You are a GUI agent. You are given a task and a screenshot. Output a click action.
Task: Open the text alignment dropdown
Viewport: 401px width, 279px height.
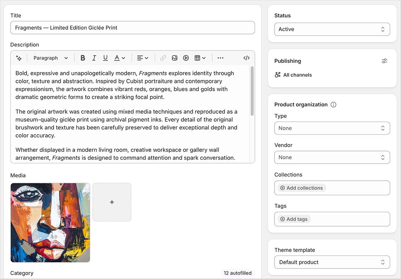143,58
